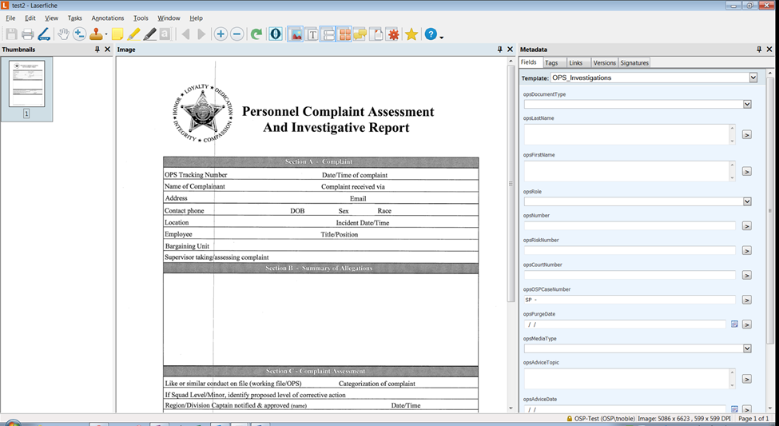Select the Zoom magnifier tool
Screen dimensions: 779x426
click(x=79, y=34)
